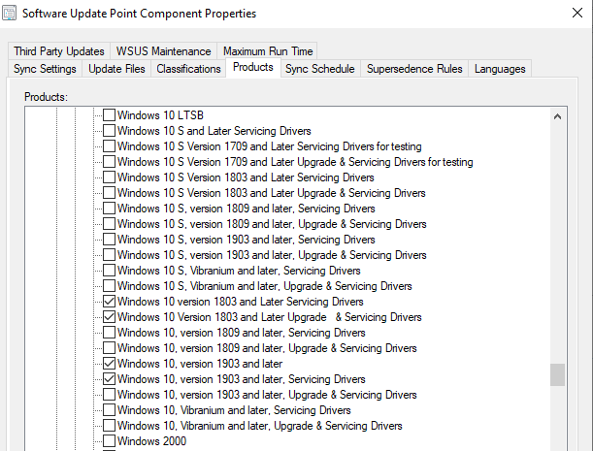Open the Maximum Run Time tab
The height and width of the screenshot is (451, 593).
268,51
